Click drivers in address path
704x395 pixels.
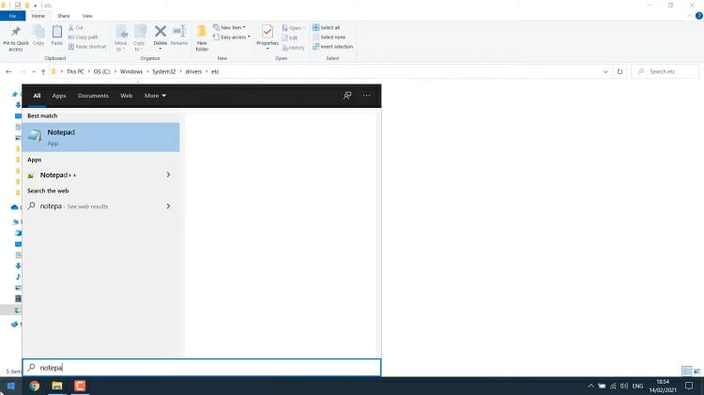pos(193,72)
